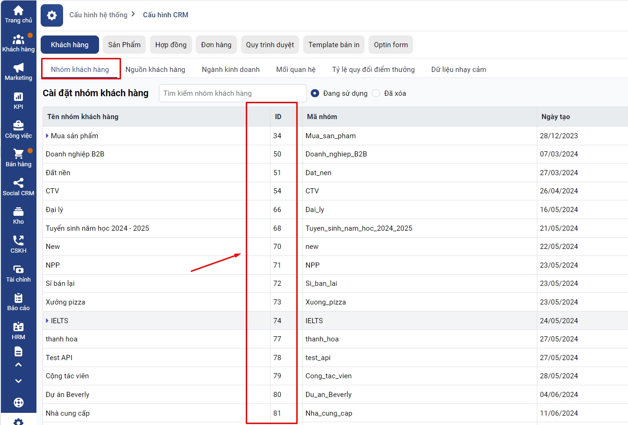Open the Social CRM share icon
The image size is (628, 425).
coord(18,183)
